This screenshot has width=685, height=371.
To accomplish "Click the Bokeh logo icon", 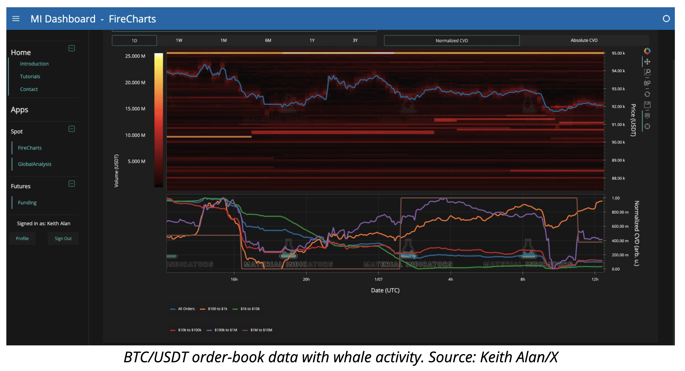I will click(x=647, y=51).
